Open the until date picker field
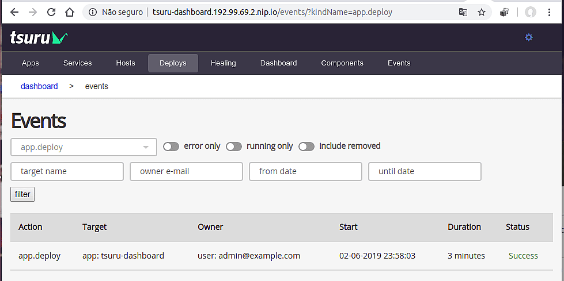 coord(425,172)
